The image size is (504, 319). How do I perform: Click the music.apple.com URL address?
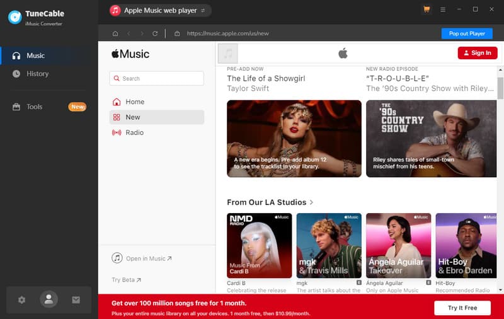coord(227,33)
